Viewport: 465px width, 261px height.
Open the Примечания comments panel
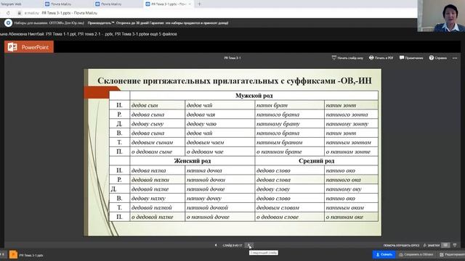[411, 58]
